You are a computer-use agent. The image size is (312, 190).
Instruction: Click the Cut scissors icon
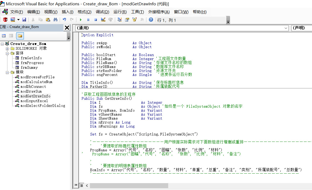pos(33,20)
